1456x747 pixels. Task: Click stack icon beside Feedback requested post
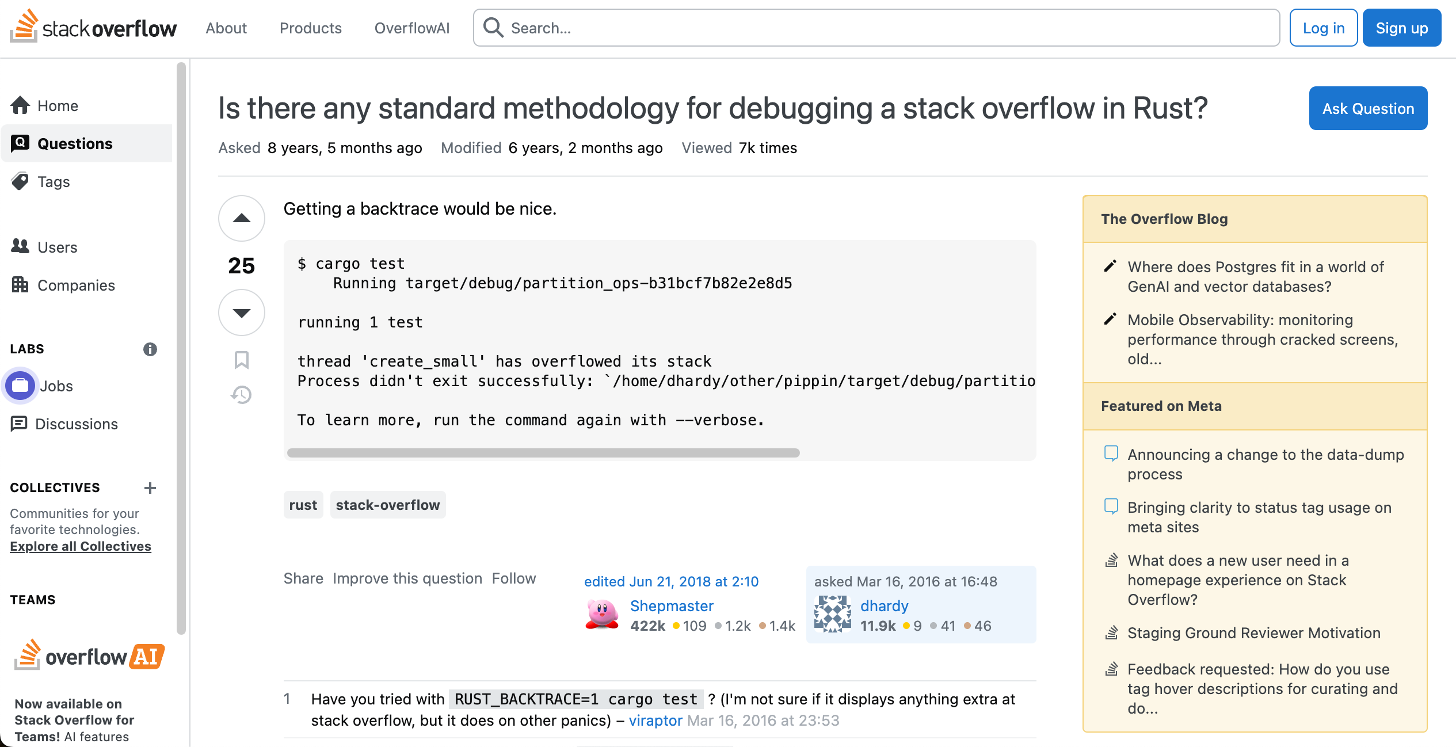pos(1111,669)
